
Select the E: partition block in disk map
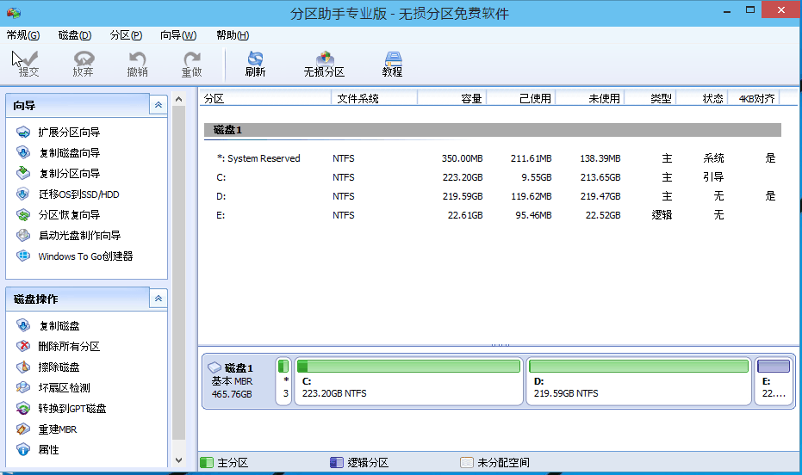click(x=774, y=381)
